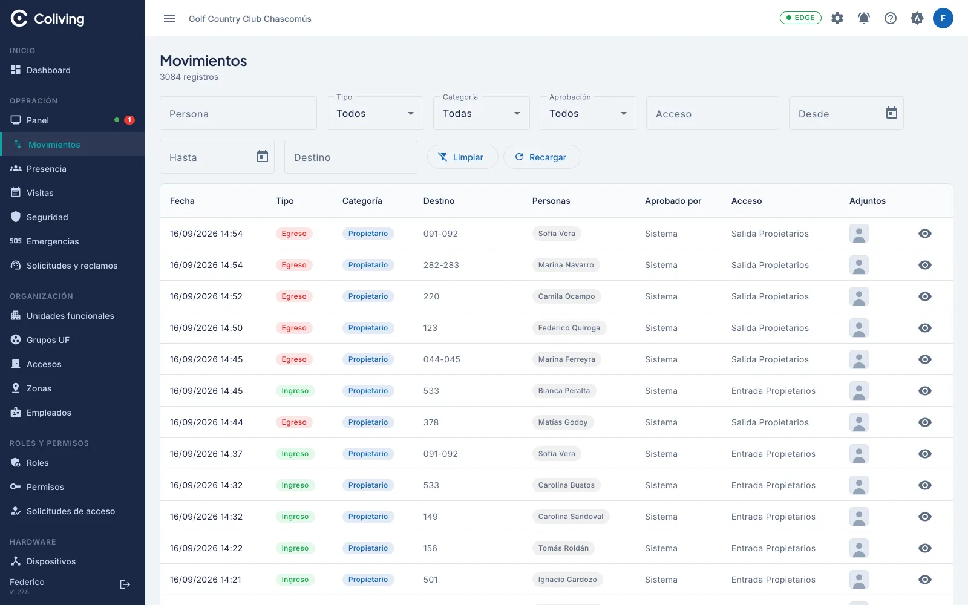Screen dimensions: 968x605
Task: Open the Desde calendar picker icon
Action: point(892,113)
